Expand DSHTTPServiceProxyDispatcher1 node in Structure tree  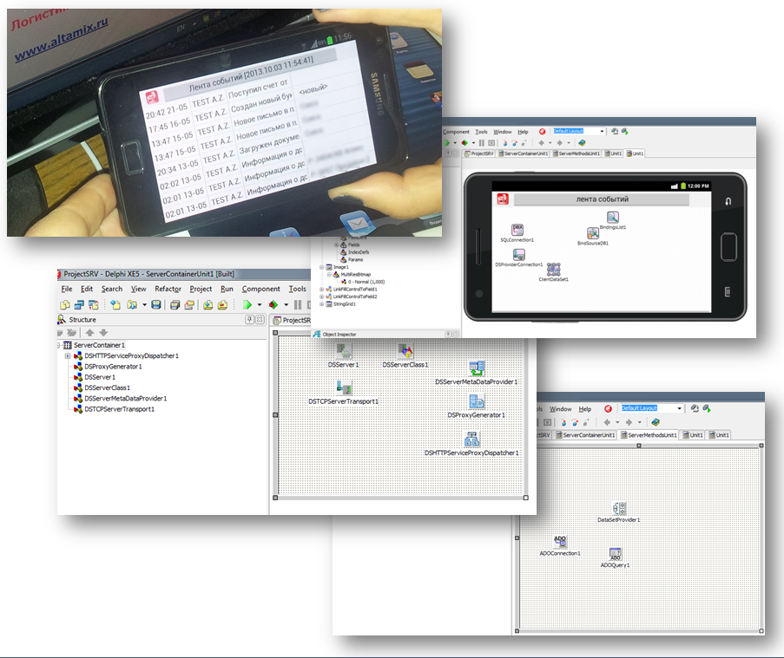[x=68, y=356]
